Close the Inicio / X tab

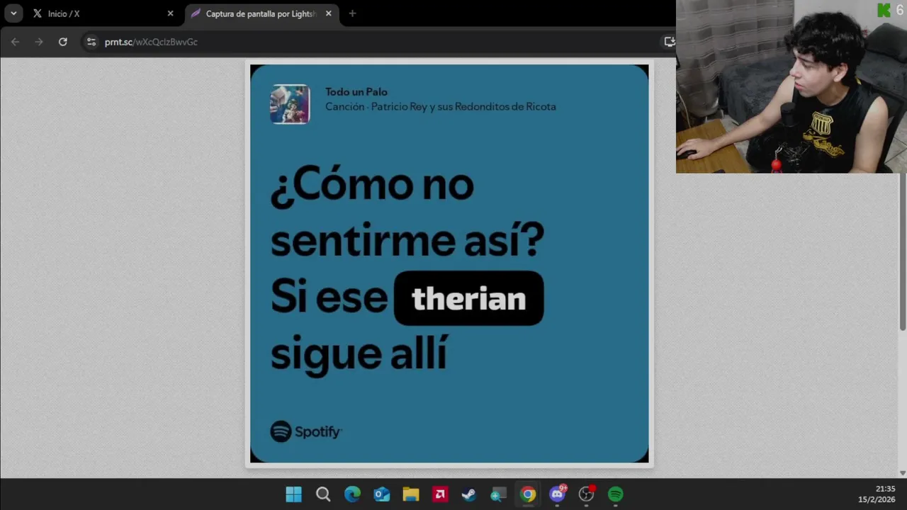(x=170, y=13)
